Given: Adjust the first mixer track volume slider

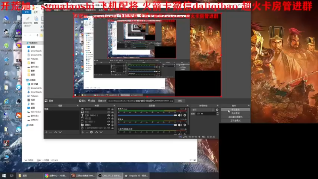Looking at the screenshot, I should pos(147,115).
